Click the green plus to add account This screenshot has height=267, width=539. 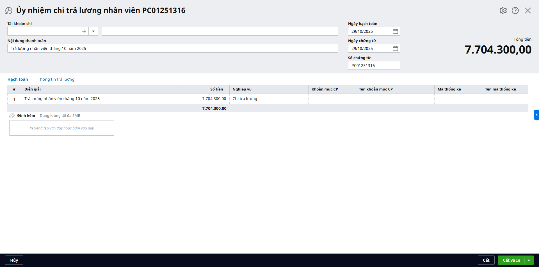tap(84, 31)
